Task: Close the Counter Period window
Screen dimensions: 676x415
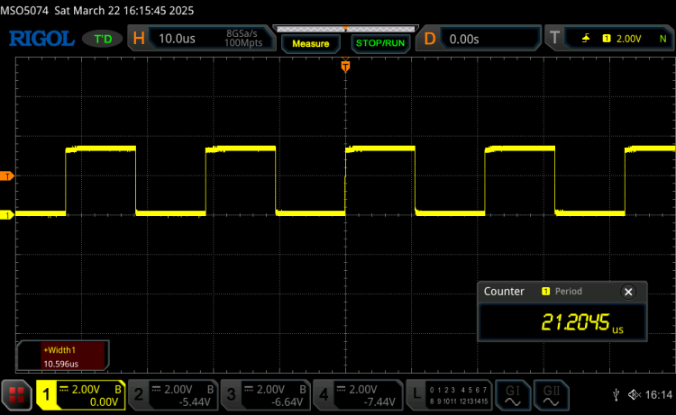Action: (628, 292)
